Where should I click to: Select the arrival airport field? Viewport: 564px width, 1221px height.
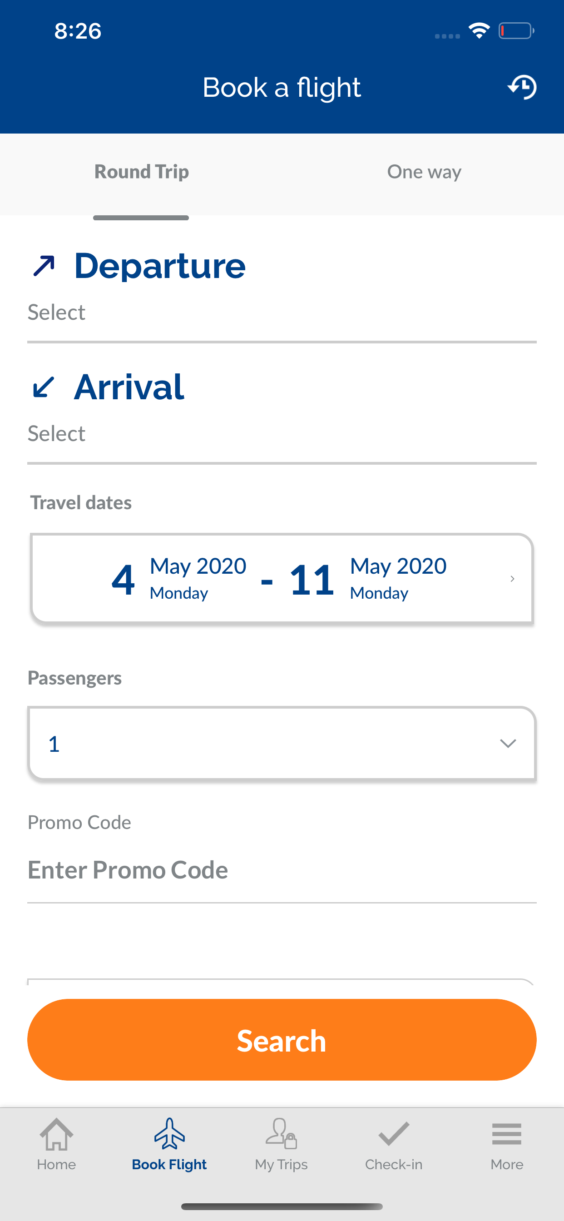282,434
